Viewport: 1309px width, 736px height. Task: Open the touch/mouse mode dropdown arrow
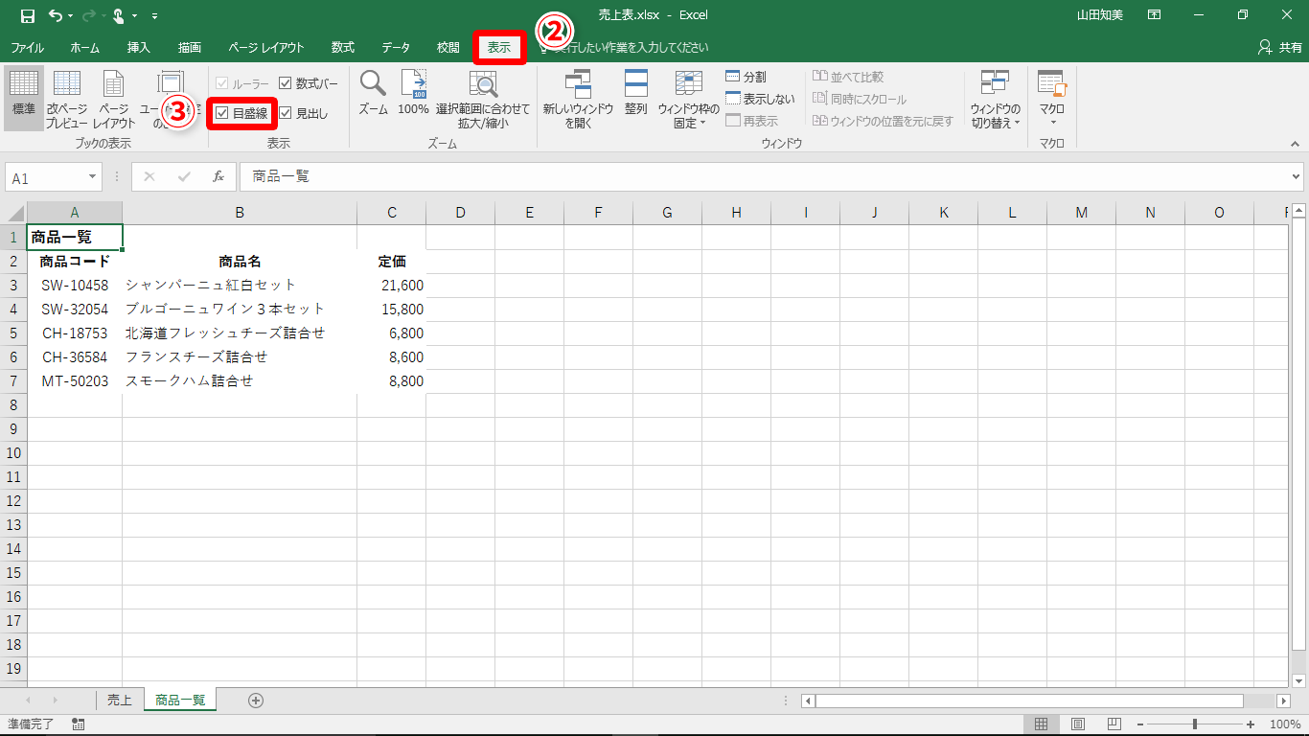tap(135, 16)
